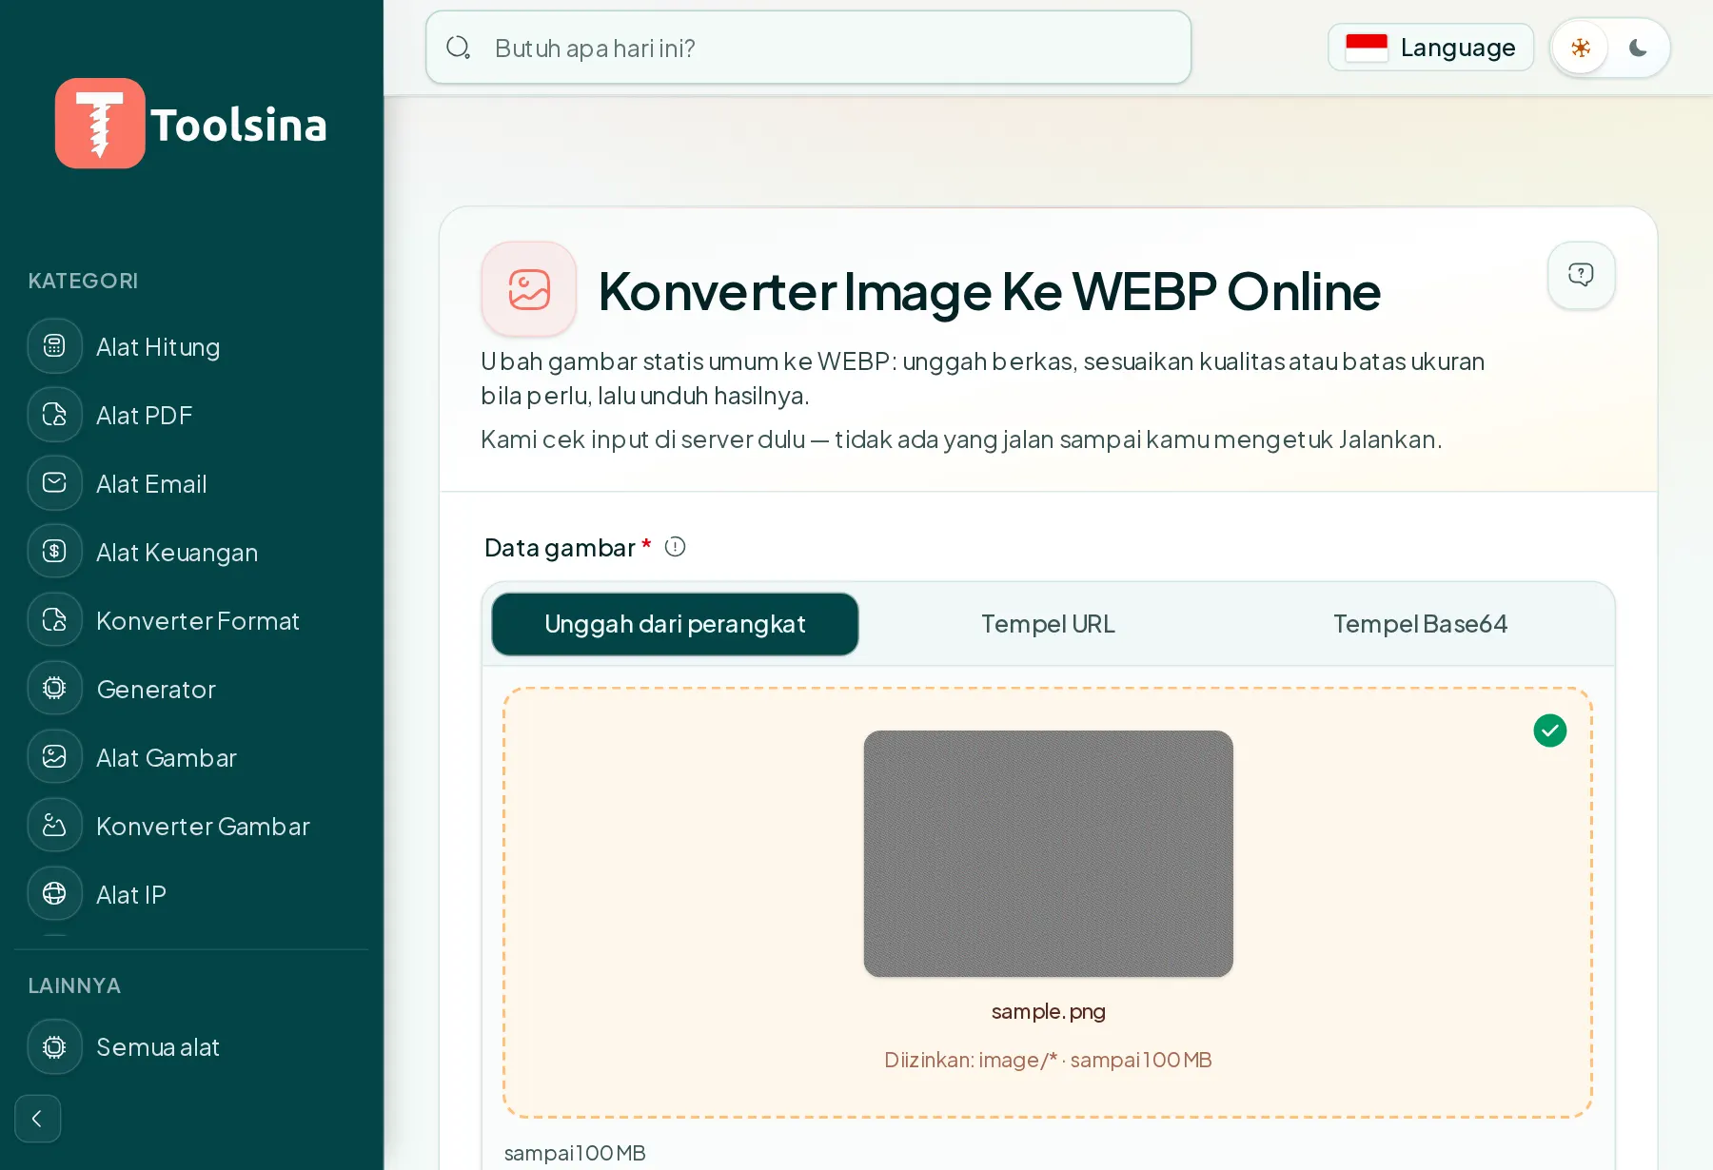Image resolution: width=1713 pixels, height=1170 pixels.
Task: Click the Alat Email envelope icon
Action: pyautogui.click(x=54, y=483)
